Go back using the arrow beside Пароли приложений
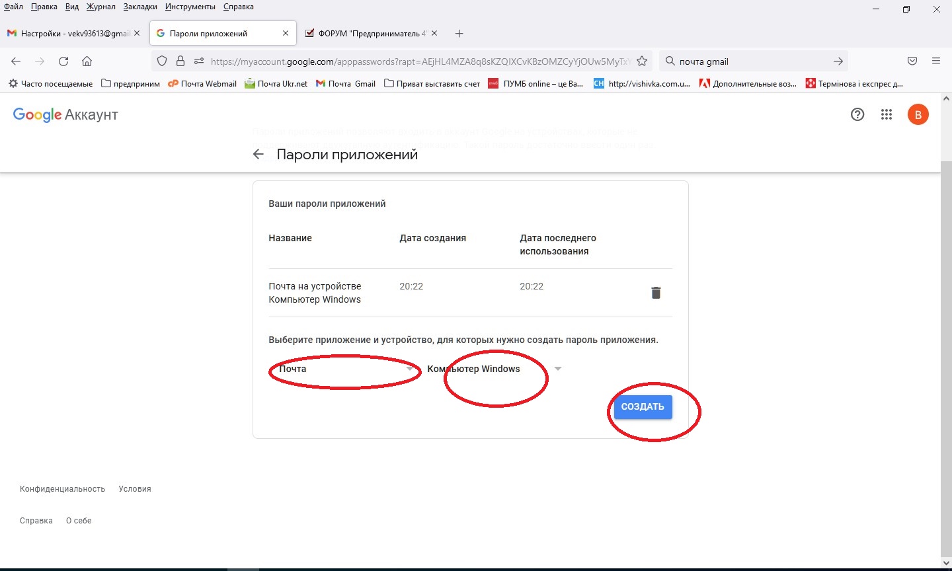This screenshot has width=952, height=571. pyautogui.click(x=258, y=155)
